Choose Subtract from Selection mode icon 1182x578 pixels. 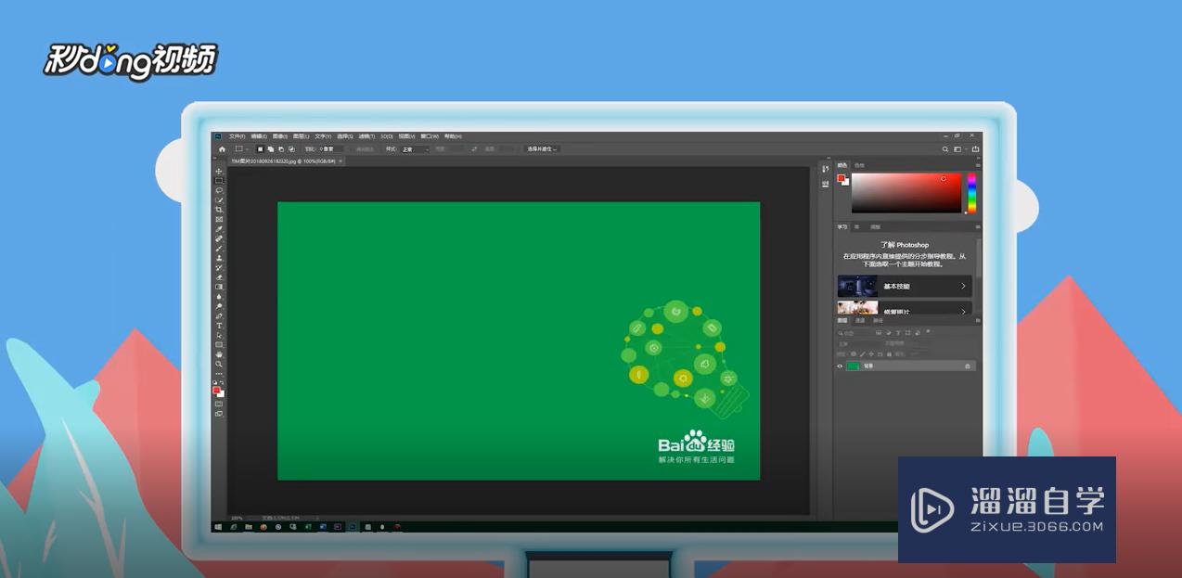[281, 148]
